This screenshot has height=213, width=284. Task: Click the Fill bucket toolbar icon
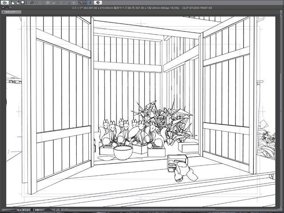pos(53,3)
